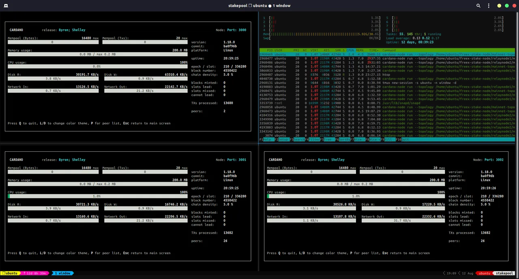Select process row with PID 2960486

[x=387, y=62]
